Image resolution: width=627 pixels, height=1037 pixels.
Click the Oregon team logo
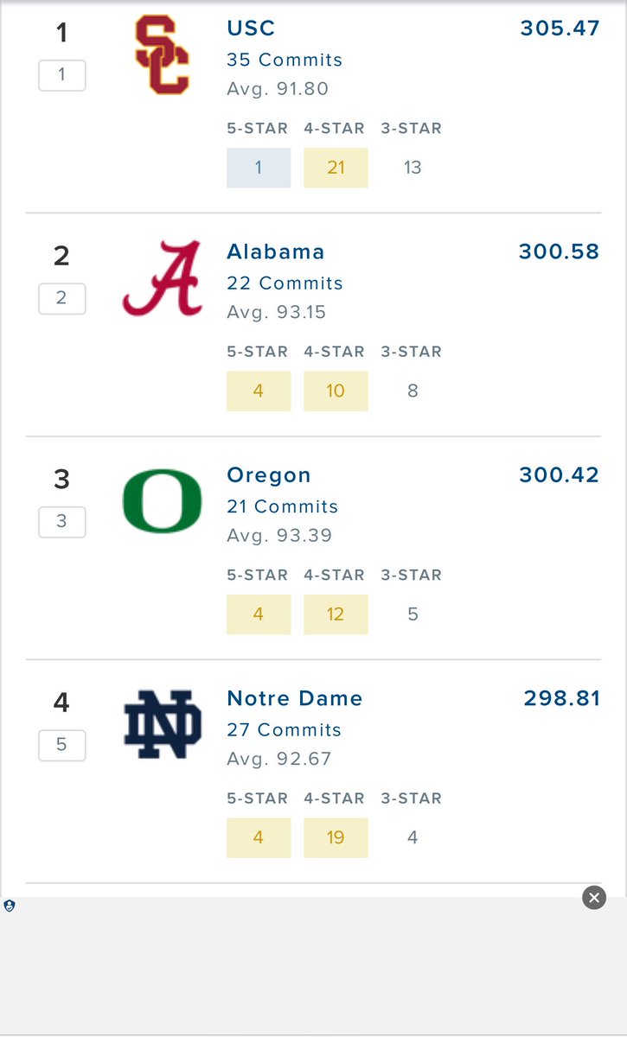click(x=162, y=501)
